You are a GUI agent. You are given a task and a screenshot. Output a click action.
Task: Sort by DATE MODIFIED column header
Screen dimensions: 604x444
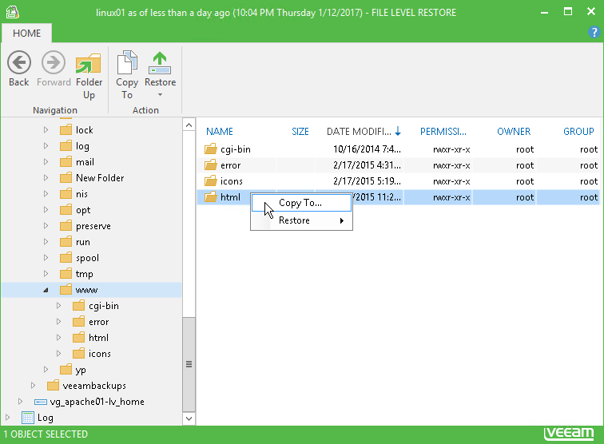click(364, 132)
